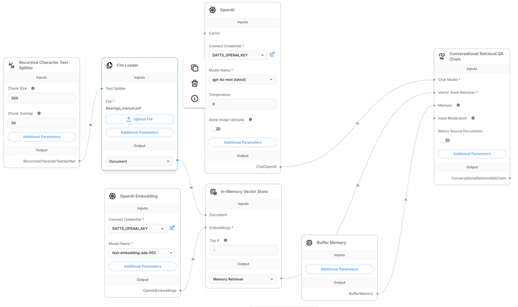Duplicate the File Loader node
The width and height of the screenshot is (518, 307).
tap(195, 68)
